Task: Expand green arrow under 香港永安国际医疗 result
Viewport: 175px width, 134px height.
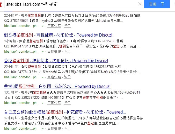Action: 42,26
